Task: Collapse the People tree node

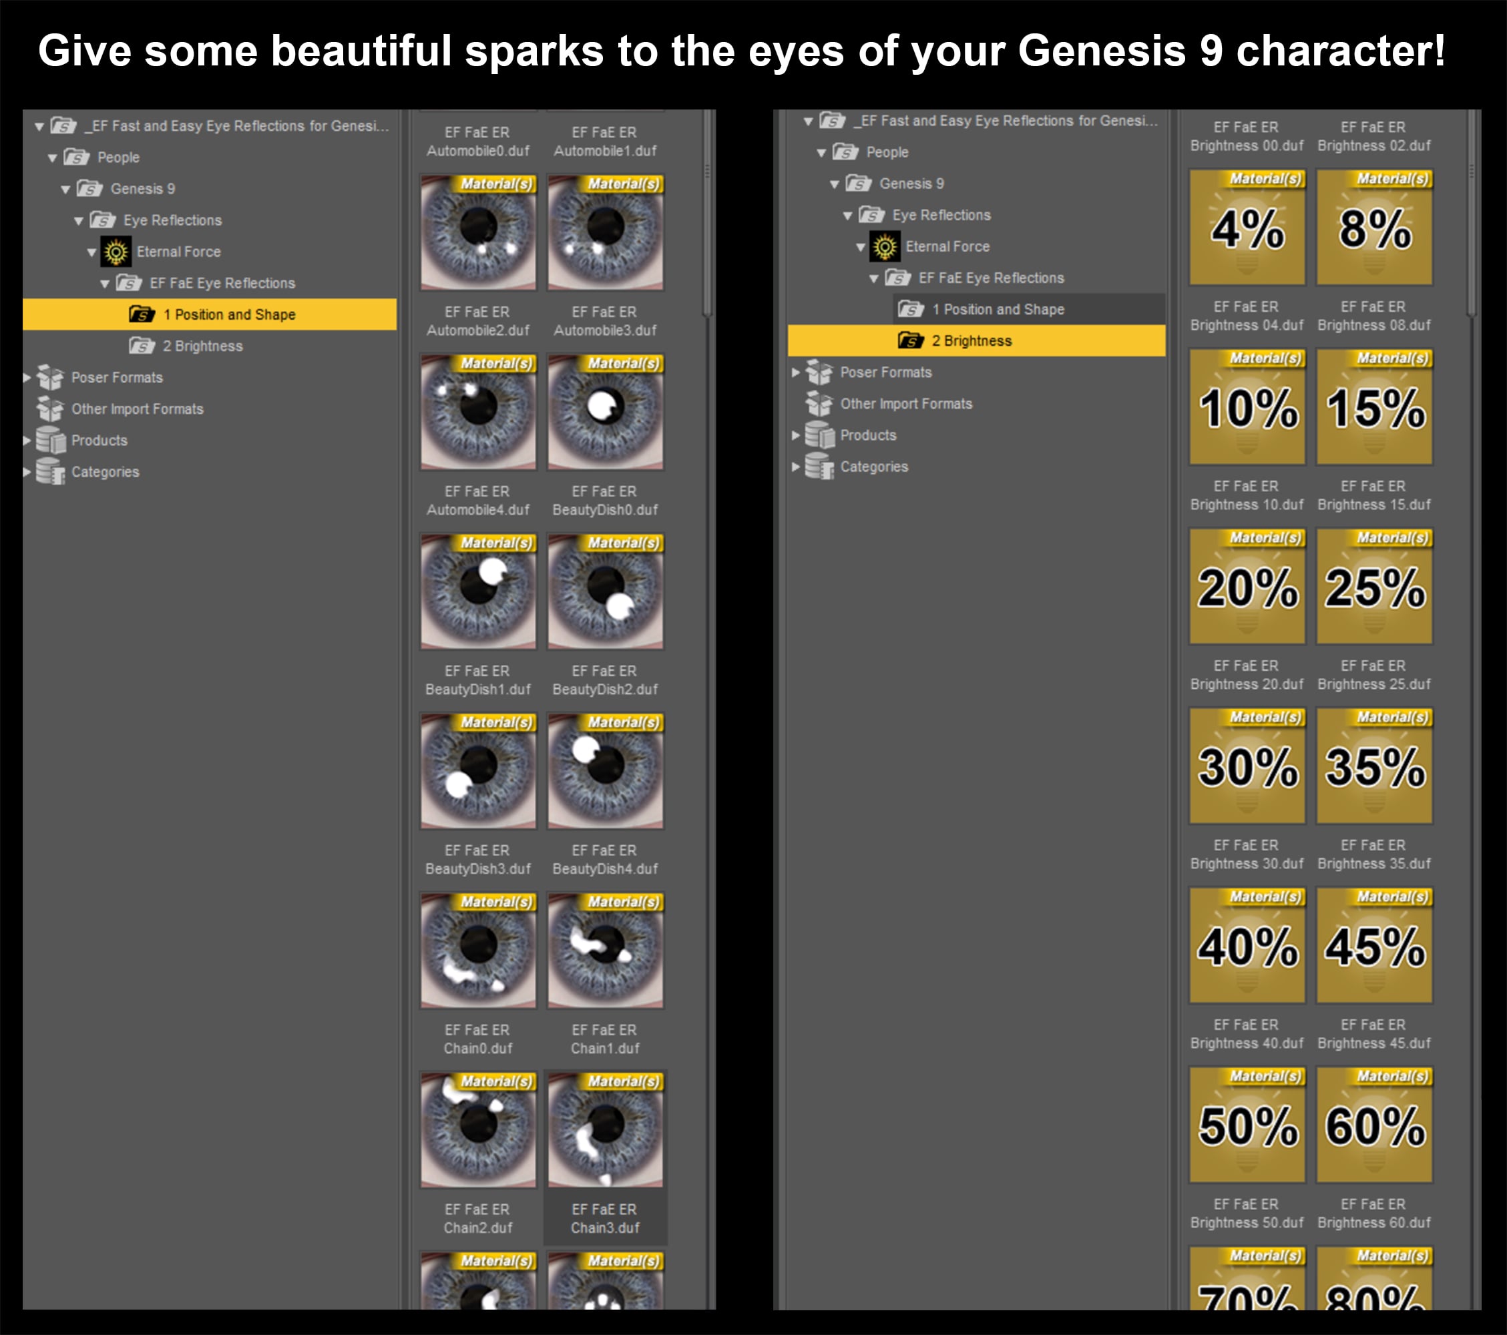Action: coord(51,157)
